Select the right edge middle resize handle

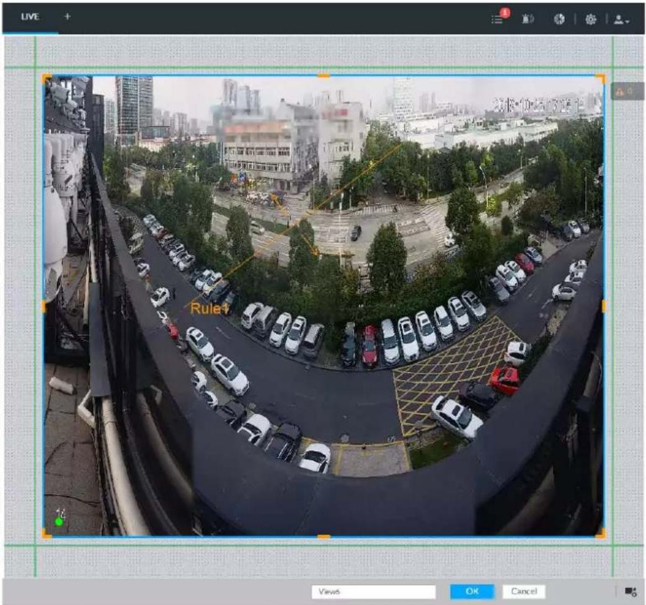coord(604,306)
